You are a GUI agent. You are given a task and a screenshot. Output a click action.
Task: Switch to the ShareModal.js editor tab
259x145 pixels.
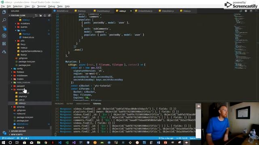pos(103,11)
